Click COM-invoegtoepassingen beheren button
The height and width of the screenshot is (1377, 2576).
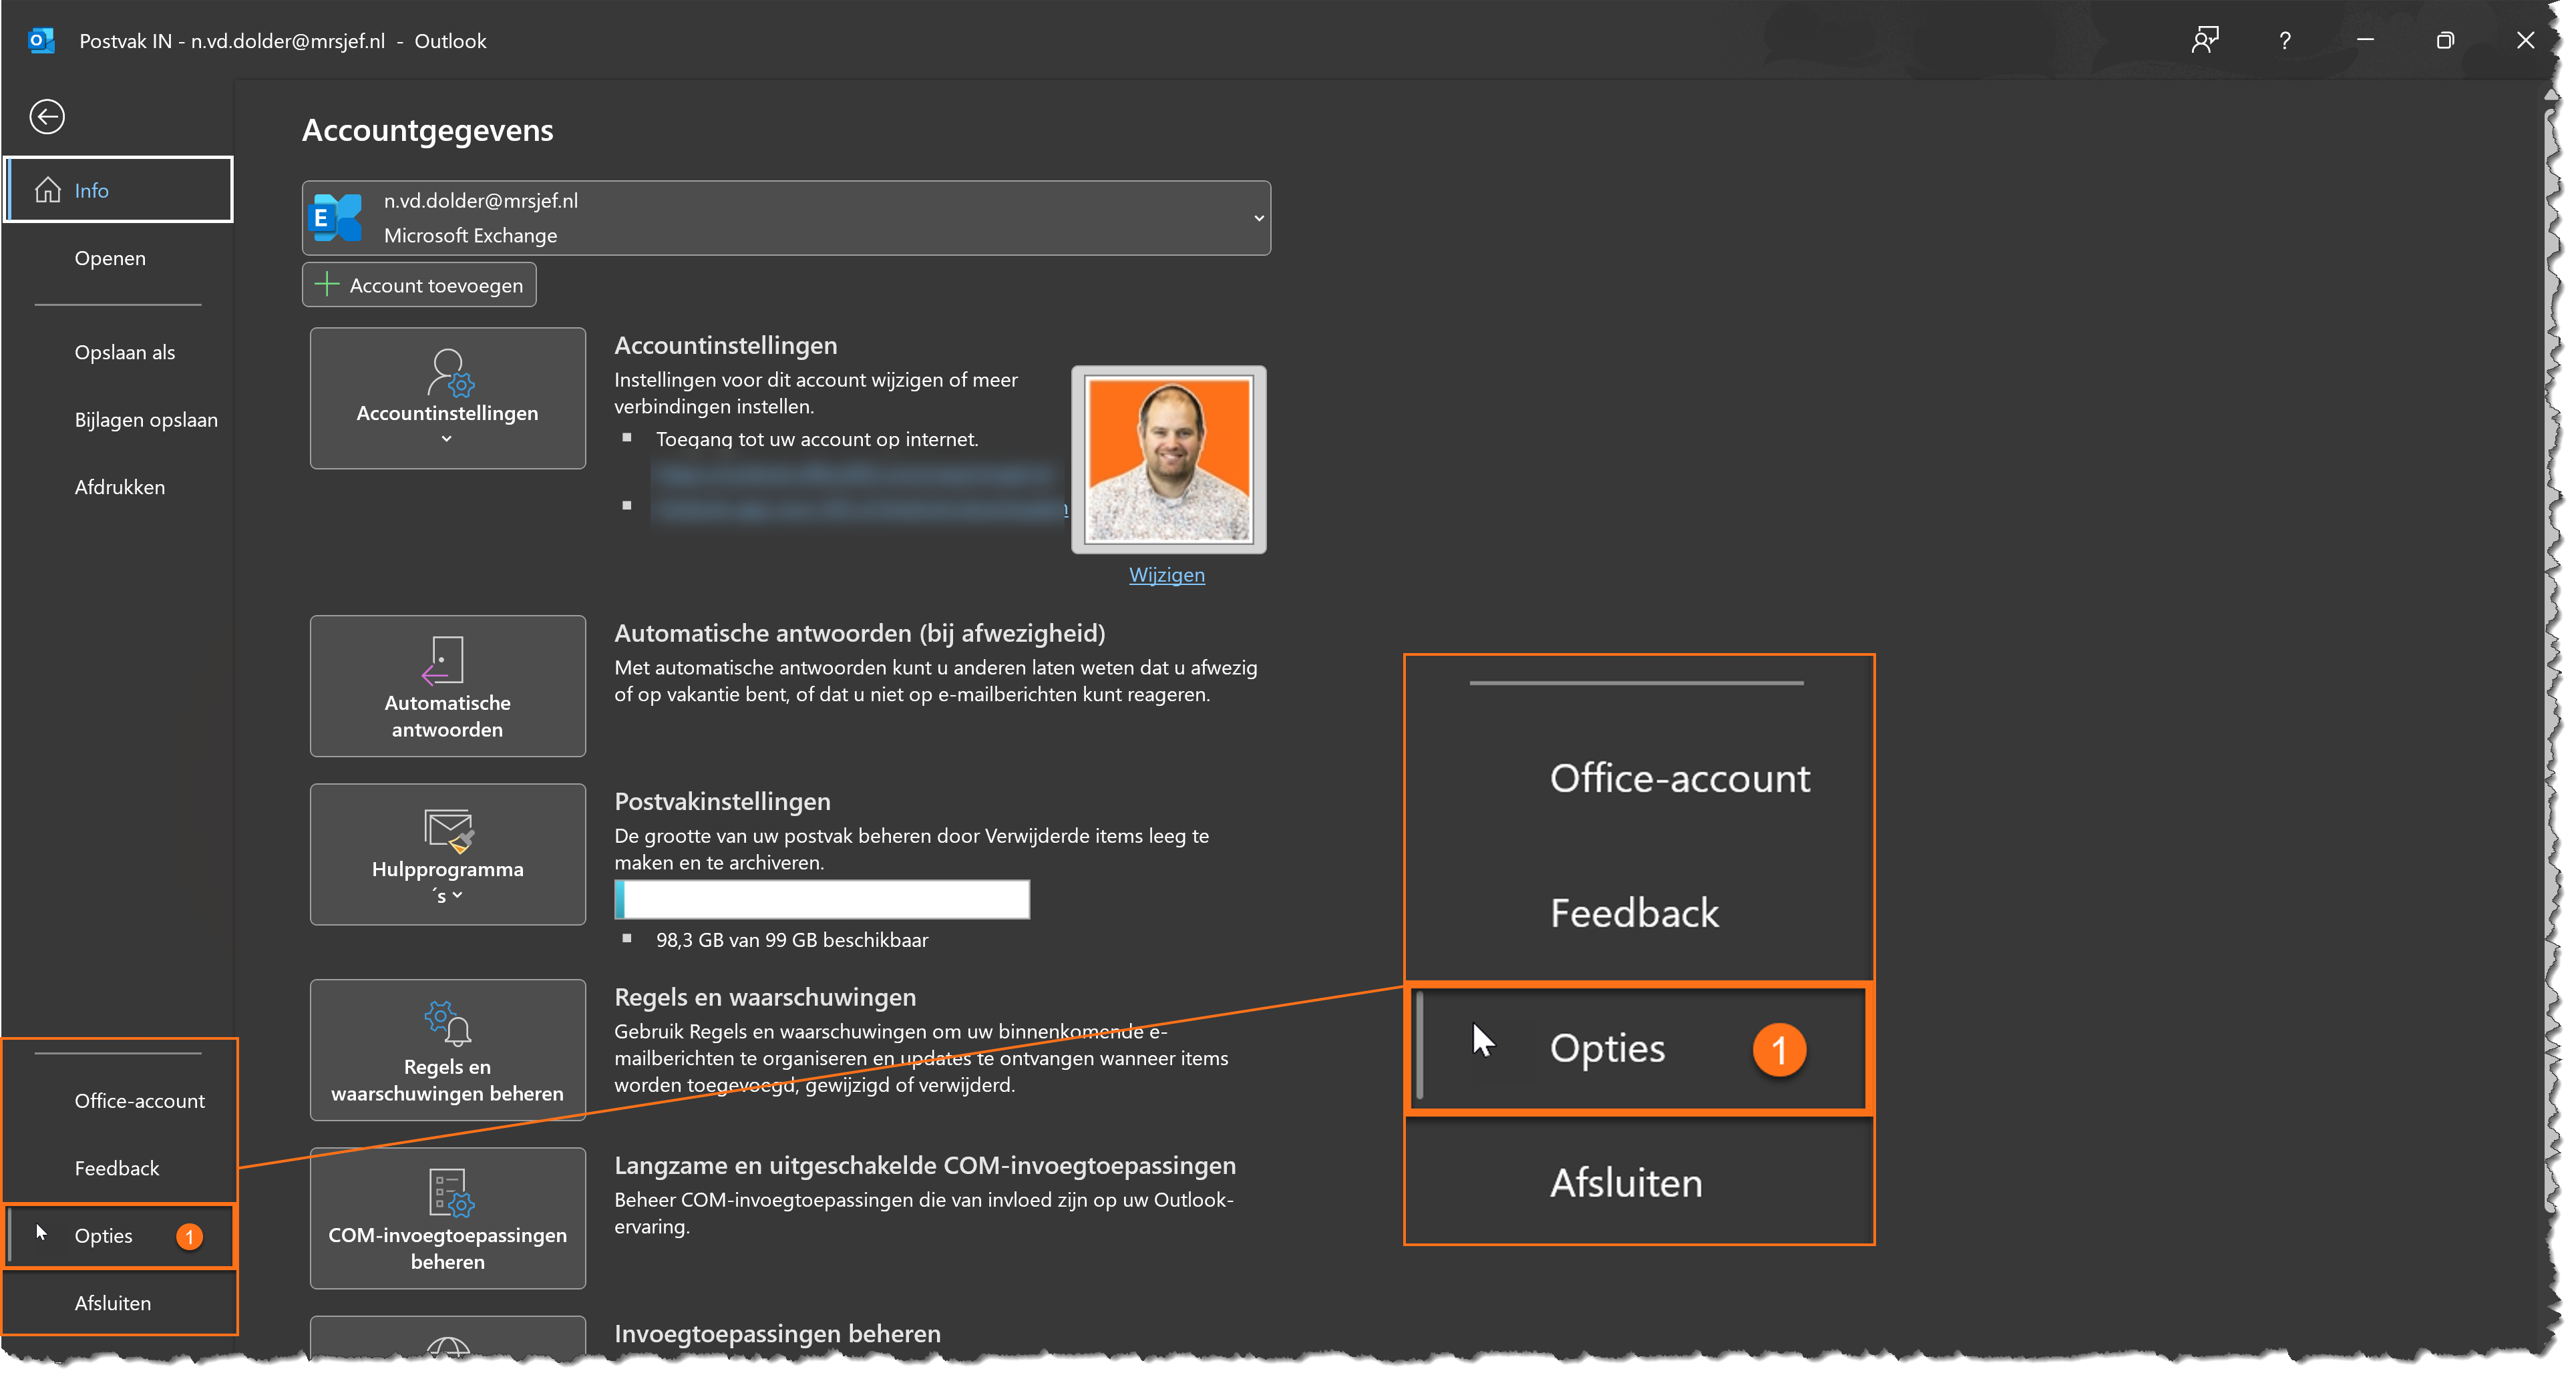447,1218
